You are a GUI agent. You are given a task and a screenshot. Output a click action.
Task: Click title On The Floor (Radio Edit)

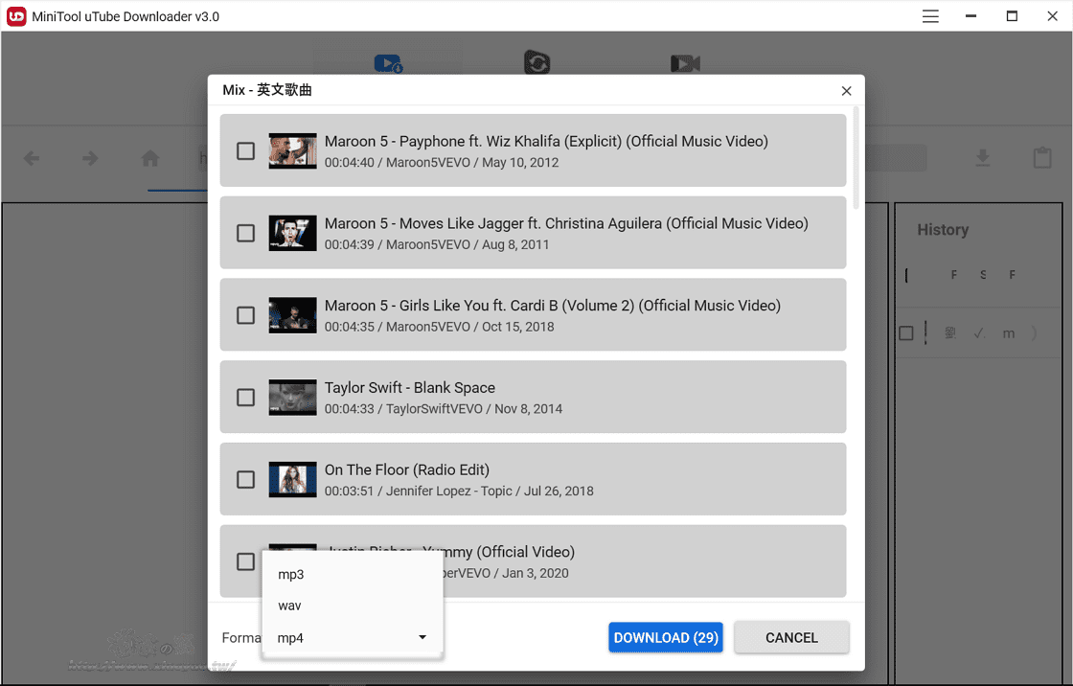point(407,470)
